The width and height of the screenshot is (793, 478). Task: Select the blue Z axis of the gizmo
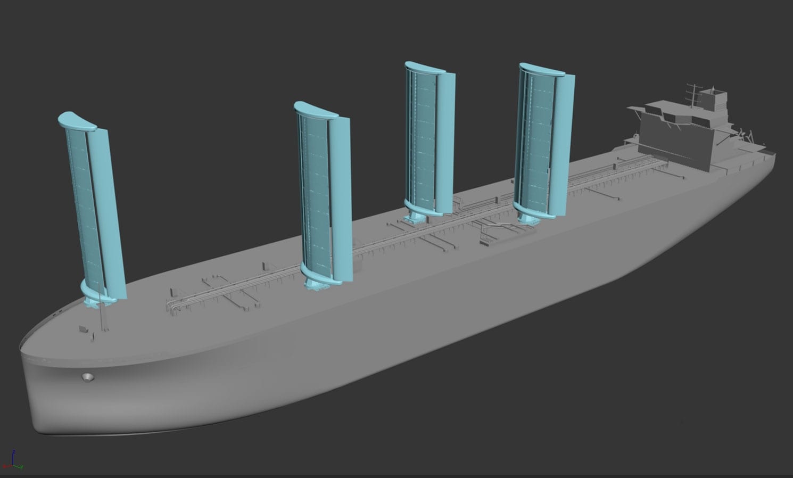pyautogui.click(x=13, y=455)
